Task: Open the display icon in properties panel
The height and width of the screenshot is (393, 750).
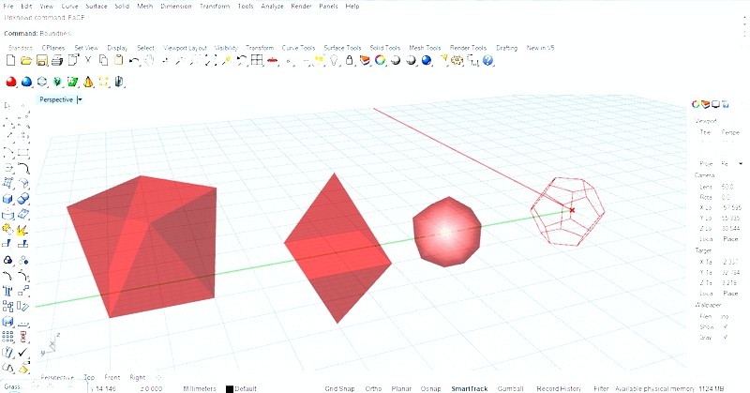Action: coord(715,104)
